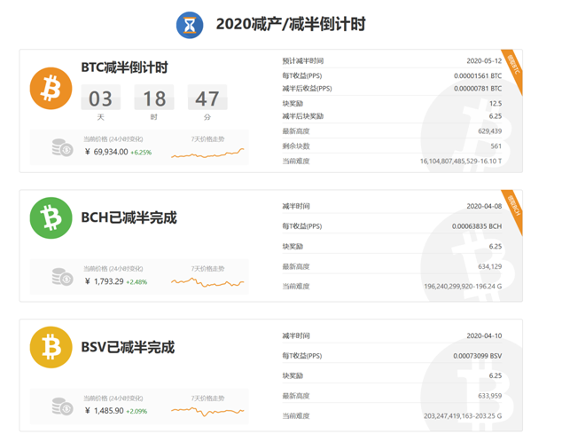
Task: Click the BTC latest height 629,439
Action: 489,131
